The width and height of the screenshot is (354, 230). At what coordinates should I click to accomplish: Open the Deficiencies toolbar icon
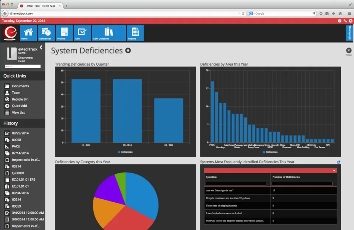(x=46, y=33)
